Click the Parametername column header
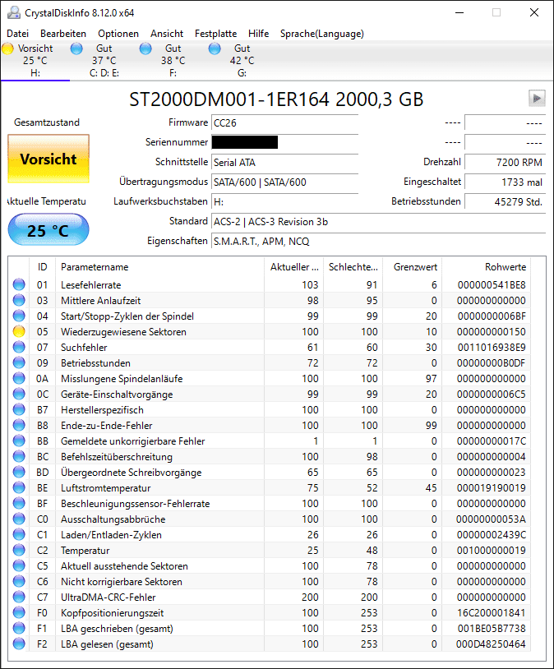This screenshot has width=554, height=669. tap(159, 267)
